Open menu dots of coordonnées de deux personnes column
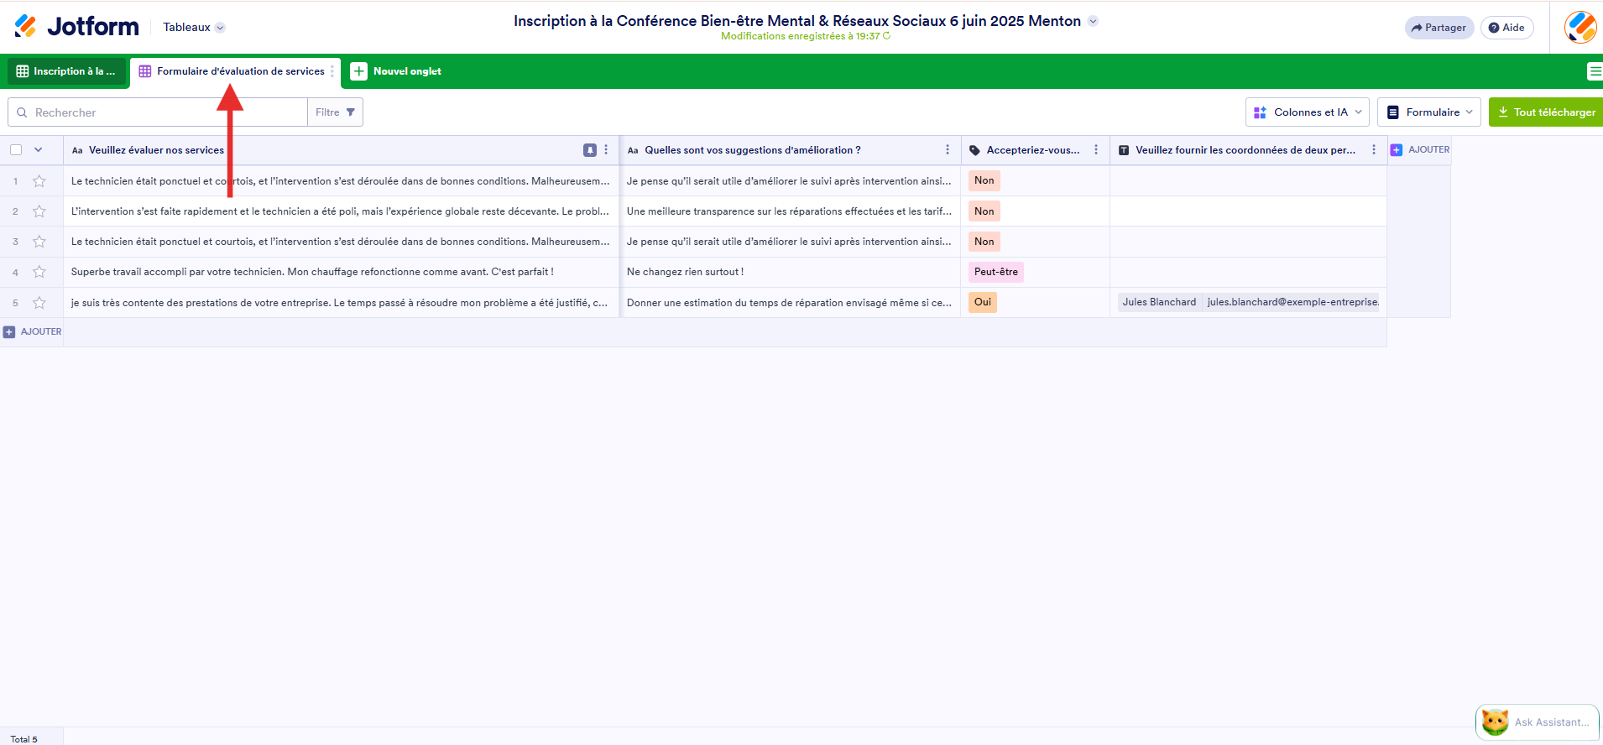 pos(1374,150)
